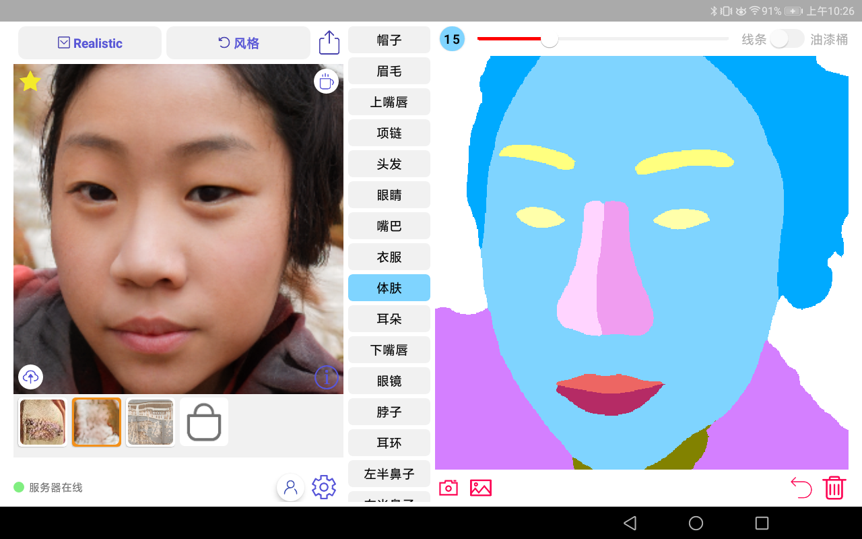
Task: Open the shopping bag store icon
Action: [204, 422]
